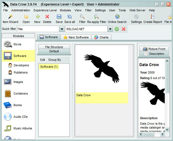Open the File Import toolbar icon
This screenshot has height=141, width=173.
(170, 17)
